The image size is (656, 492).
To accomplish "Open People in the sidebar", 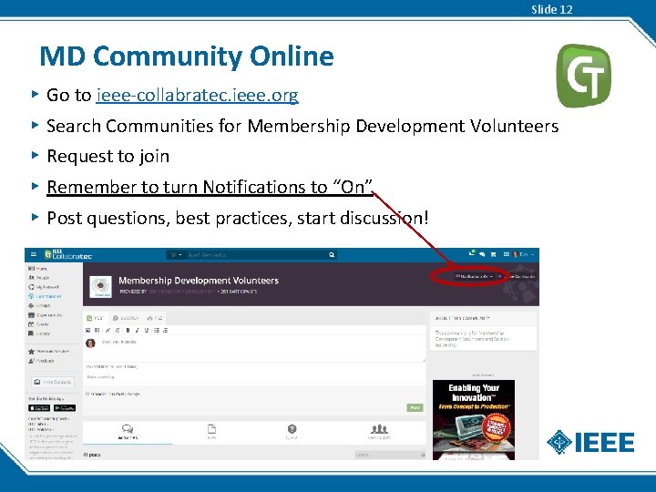I will coord(38,278).
